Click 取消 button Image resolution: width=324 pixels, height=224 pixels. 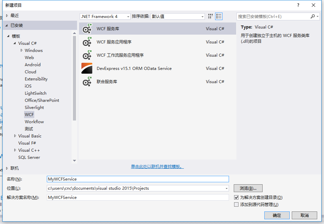(x=304, y=215)
